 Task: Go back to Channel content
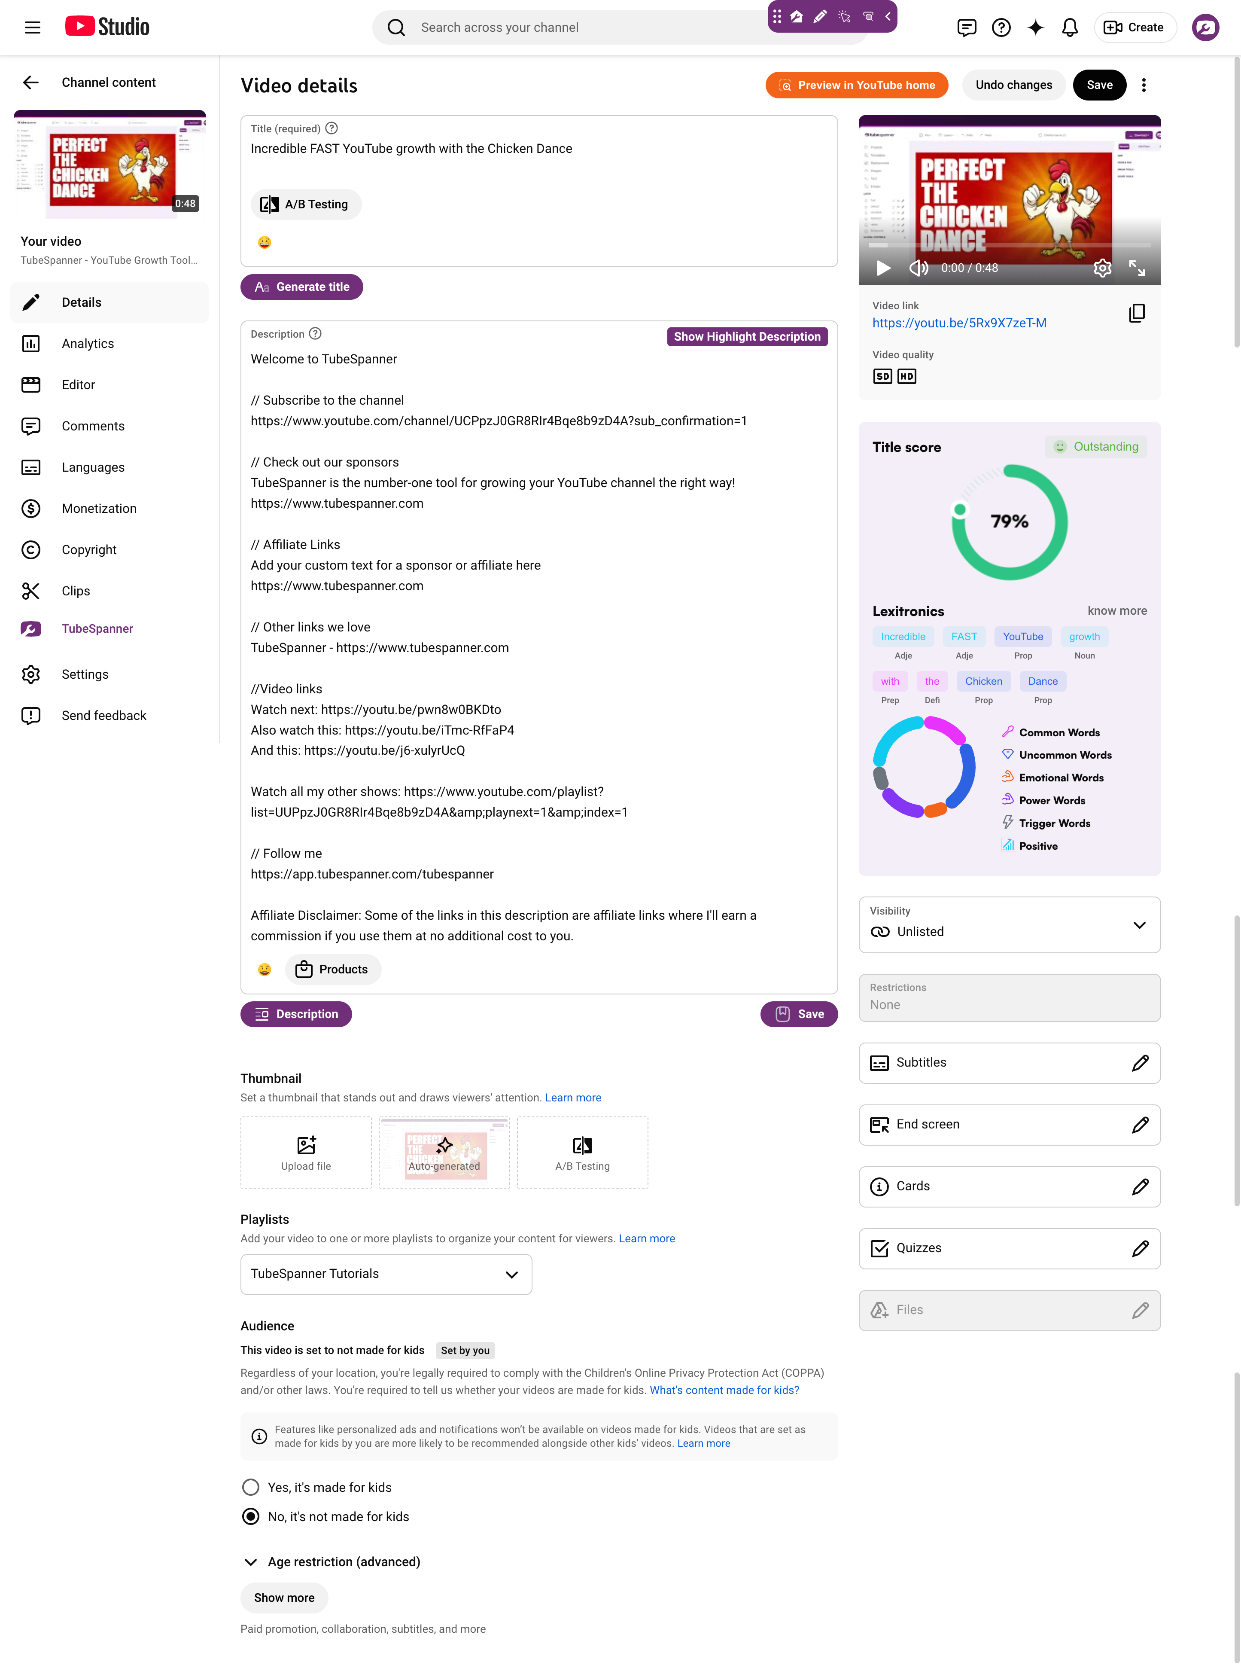point(31,82)
